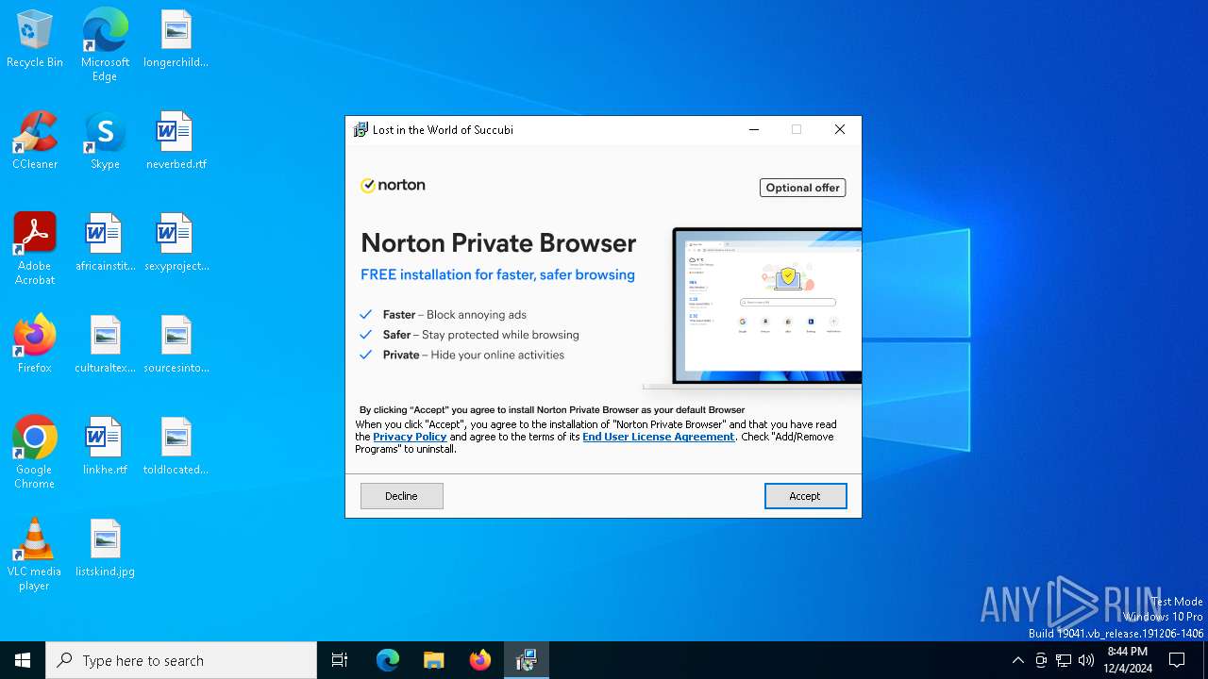Select the linkhe.rtf document icon

click(105, 447)
